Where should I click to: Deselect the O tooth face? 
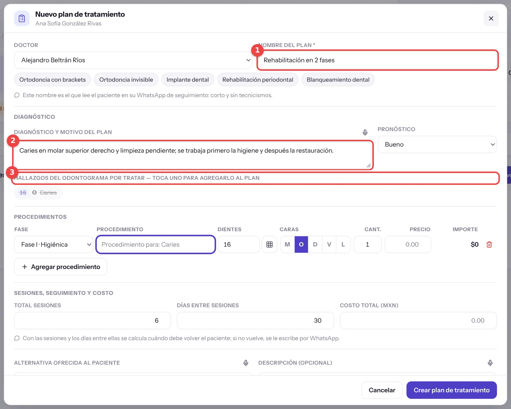point(301,245)
